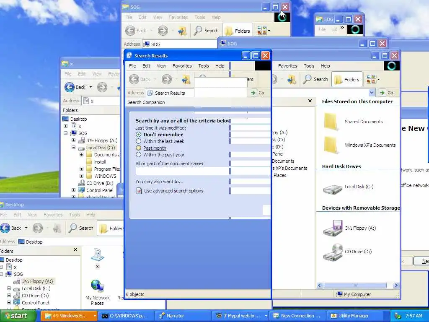Expand Program Files folder in x window tree
Viewport: 429px width, 322px height.
coord(81,169)
